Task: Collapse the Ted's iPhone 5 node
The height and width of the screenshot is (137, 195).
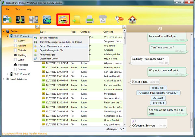Action: tap(7, 36)
